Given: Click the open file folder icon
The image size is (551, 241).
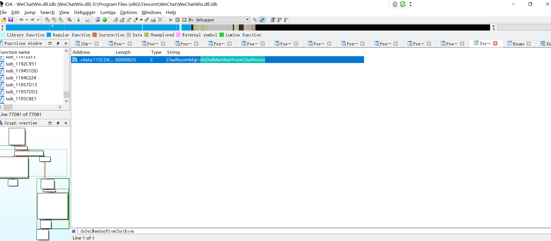Looking at the screenshot, I should point(3,20).
